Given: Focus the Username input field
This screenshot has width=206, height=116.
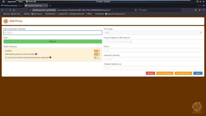Looking at the screenshot, I should point(153,59).
